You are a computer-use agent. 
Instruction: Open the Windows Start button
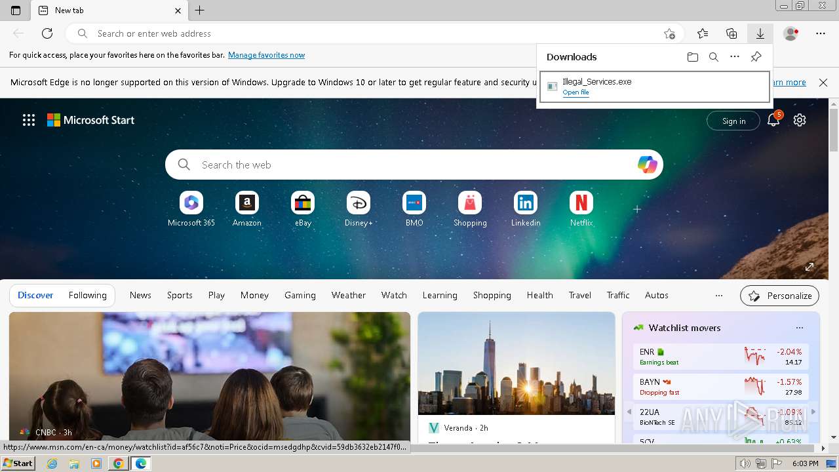(x=18, y=463)
